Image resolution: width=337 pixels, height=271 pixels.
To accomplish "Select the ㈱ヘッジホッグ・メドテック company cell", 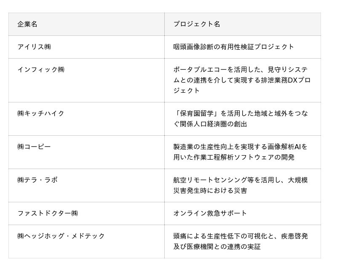I will (61, 236).
